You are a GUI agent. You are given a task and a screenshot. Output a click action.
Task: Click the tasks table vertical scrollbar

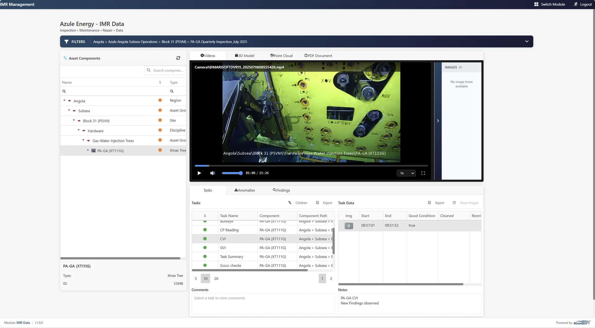333,241
